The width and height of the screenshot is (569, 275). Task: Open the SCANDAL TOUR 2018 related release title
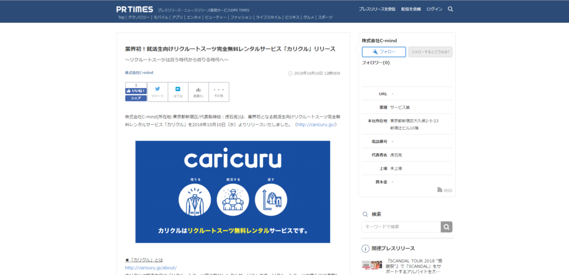(x=415, y=266)
